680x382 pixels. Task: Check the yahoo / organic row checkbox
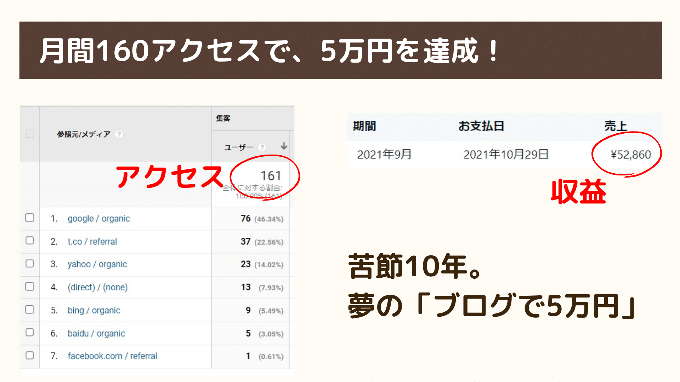pyautogui.click(x=30, y=264)
